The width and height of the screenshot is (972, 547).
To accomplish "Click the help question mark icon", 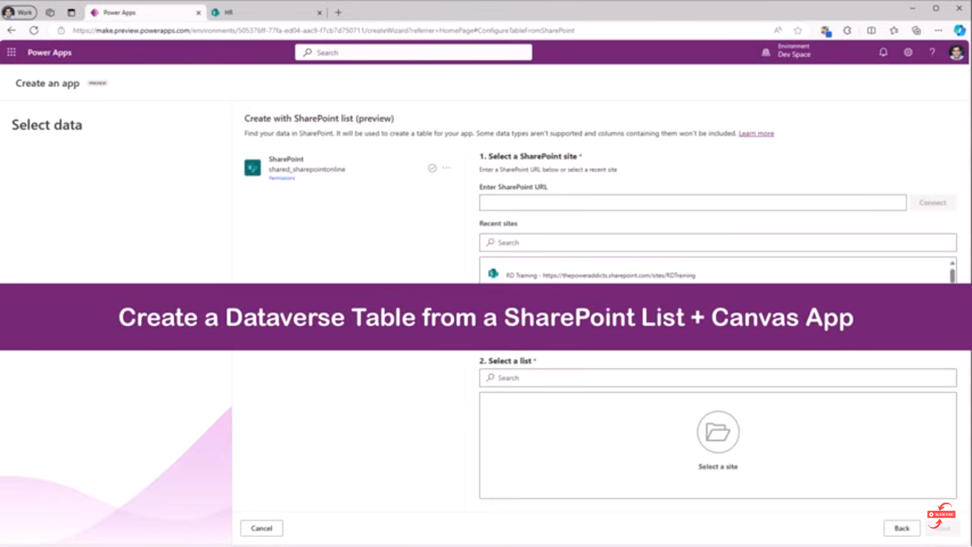I will point(932,53).
